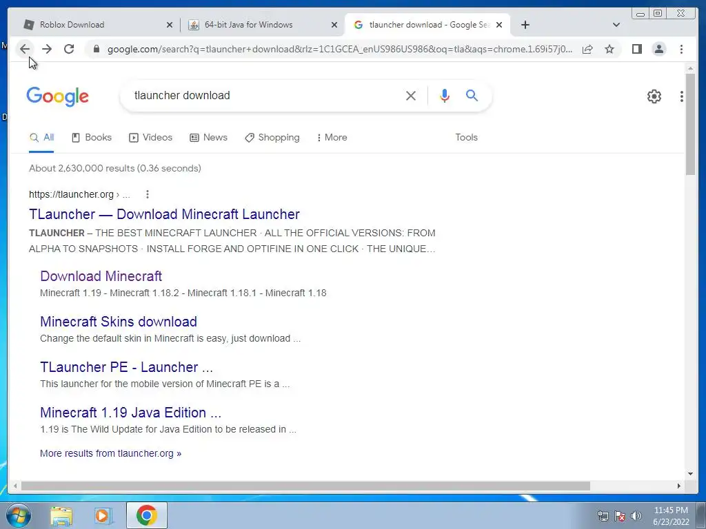Launch Windows Media Player from taskbar
This screenshot has height=529, width=706.
tap(103, 515)
